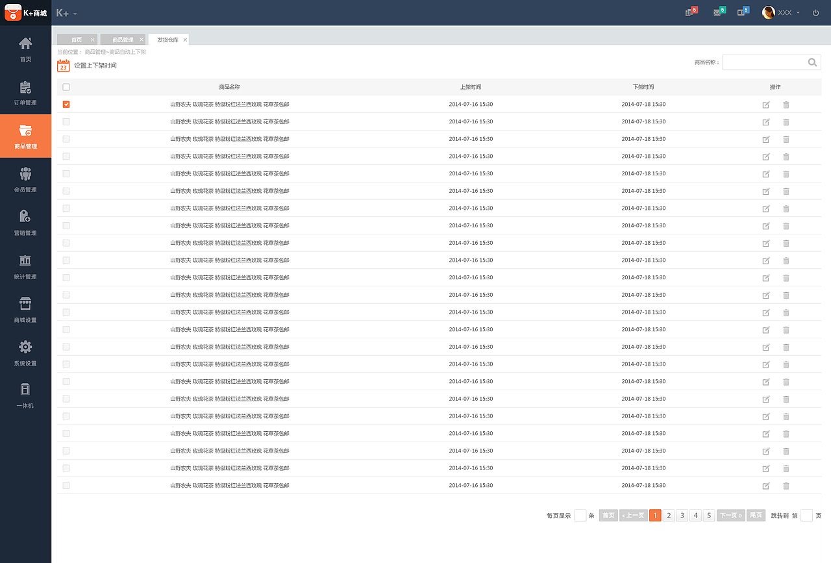The width and height of the screenshot is (831, 563).
Task: Click the 设置上下架时间 label
Action: (x=95, y=66)
